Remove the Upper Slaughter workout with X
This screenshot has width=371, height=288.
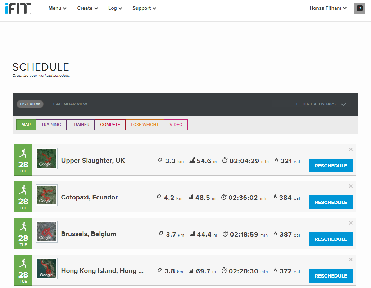pos(351,149)
